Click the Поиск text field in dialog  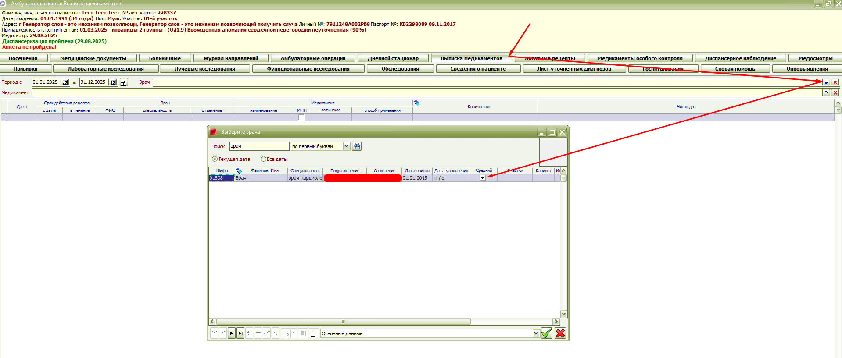[x=259, y=146]
